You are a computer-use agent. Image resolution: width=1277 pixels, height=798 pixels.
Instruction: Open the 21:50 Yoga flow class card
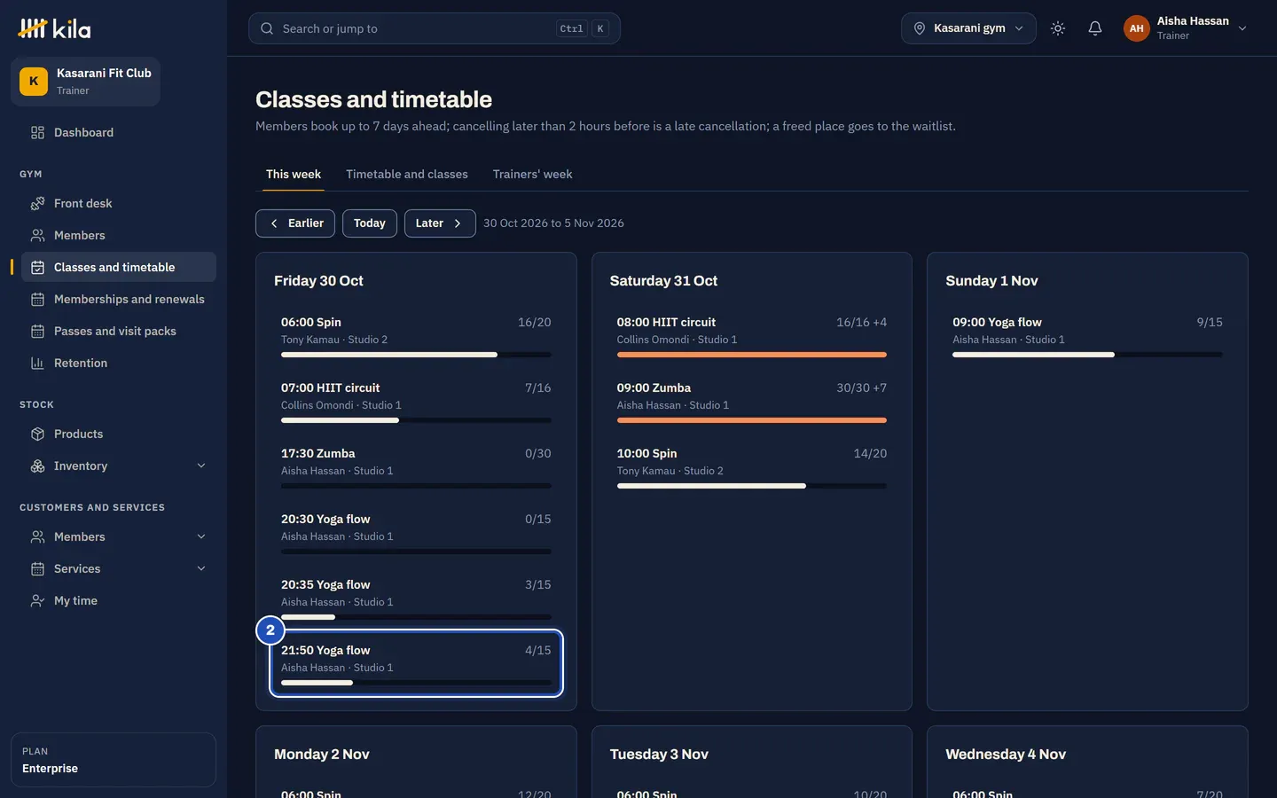[x=416, y=663]
